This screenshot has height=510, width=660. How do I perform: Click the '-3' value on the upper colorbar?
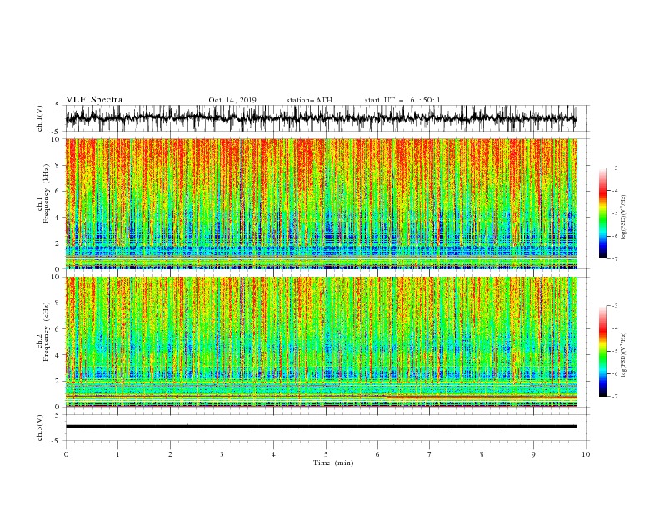pos(614,167)
